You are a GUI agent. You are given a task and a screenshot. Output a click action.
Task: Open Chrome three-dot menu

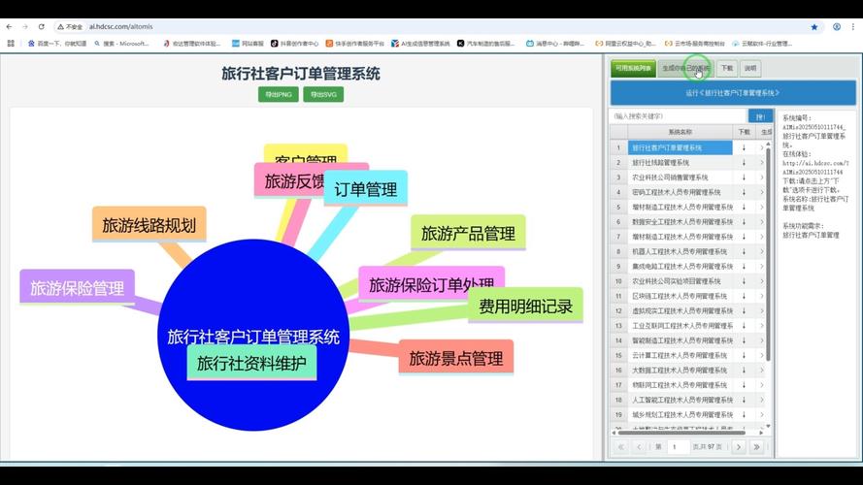(x=853, y=26)
